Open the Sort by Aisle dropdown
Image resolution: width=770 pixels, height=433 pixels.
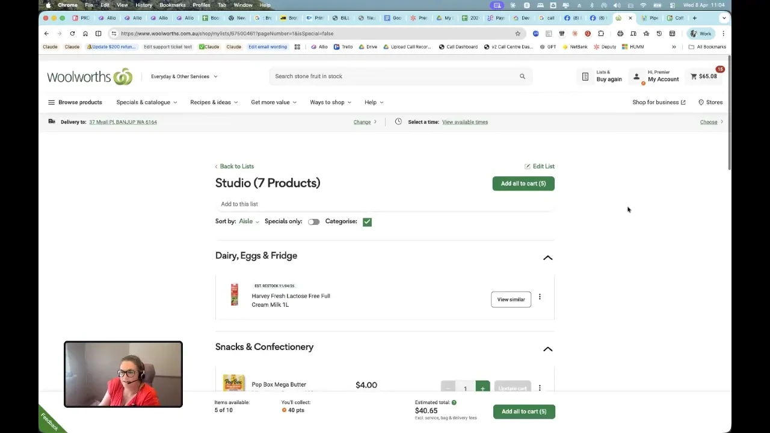[x=249, y=221]
